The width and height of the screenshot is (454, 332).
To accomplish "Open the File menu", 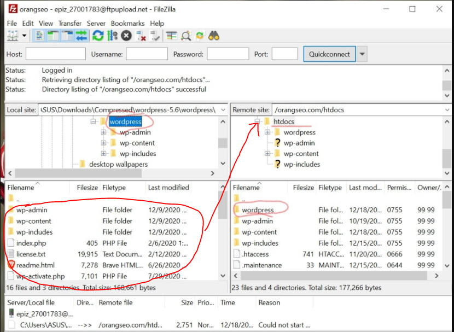I will (12, 24).
